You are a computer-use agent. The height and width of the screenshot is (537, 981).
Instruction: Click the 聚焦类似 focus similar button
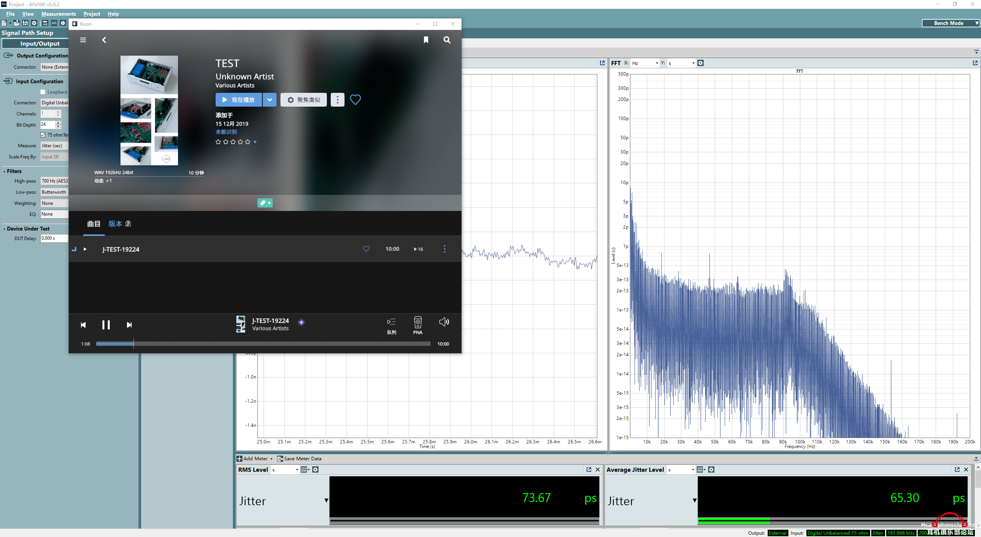click(x=303, y=100)
